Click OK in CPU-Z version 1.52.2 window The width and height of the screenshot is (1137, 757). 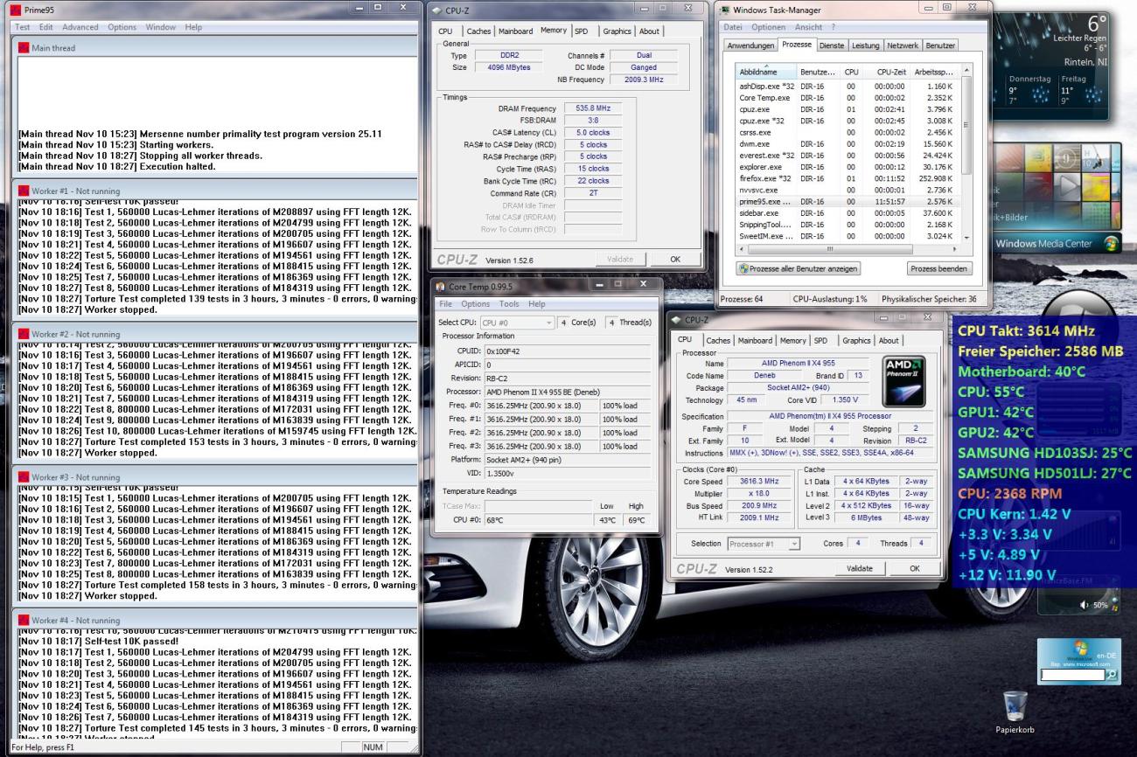tap(914, 568)
